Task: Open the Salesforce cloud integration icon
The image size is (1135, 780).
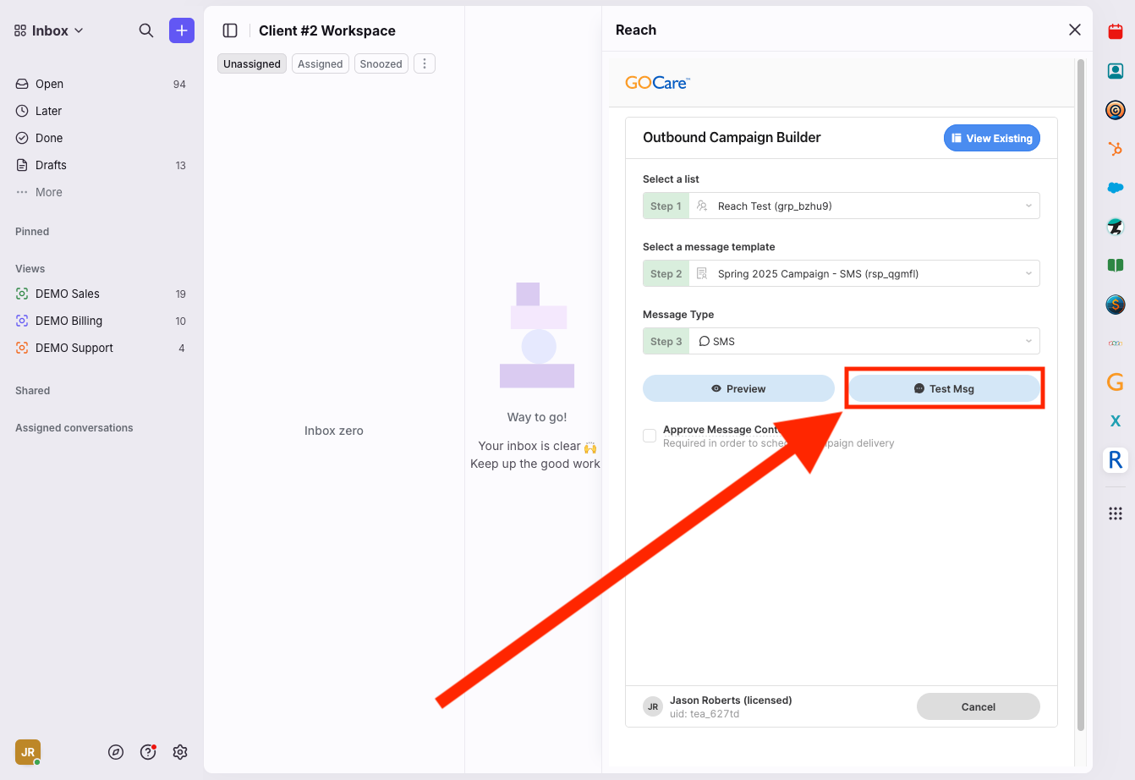Action: pyautogui.click(x=1116, y=188)
